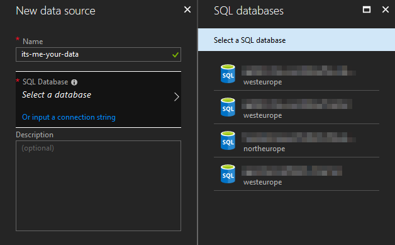The width and height of the screenshot is (395, 245).
Task: Follow the Or input a connection string link
Action: [x=69, y=117]
